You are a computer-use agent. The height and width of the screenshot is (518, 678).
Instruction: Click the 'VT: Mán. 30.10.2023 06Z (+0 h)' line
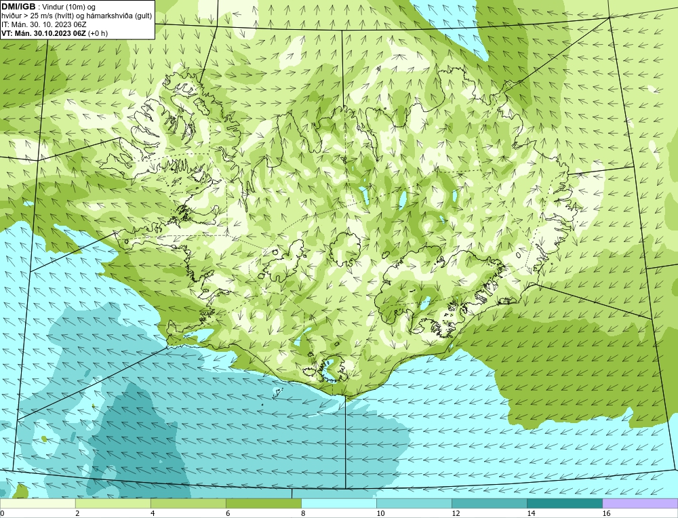tap(54, 33)
